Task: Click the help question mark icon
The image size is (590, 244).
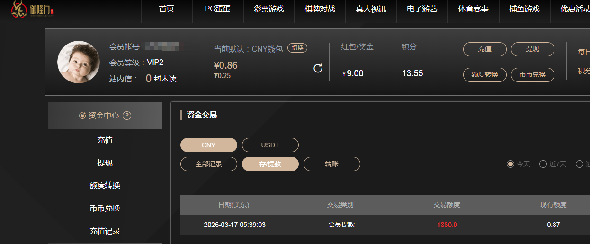Action: click(127, 116)
